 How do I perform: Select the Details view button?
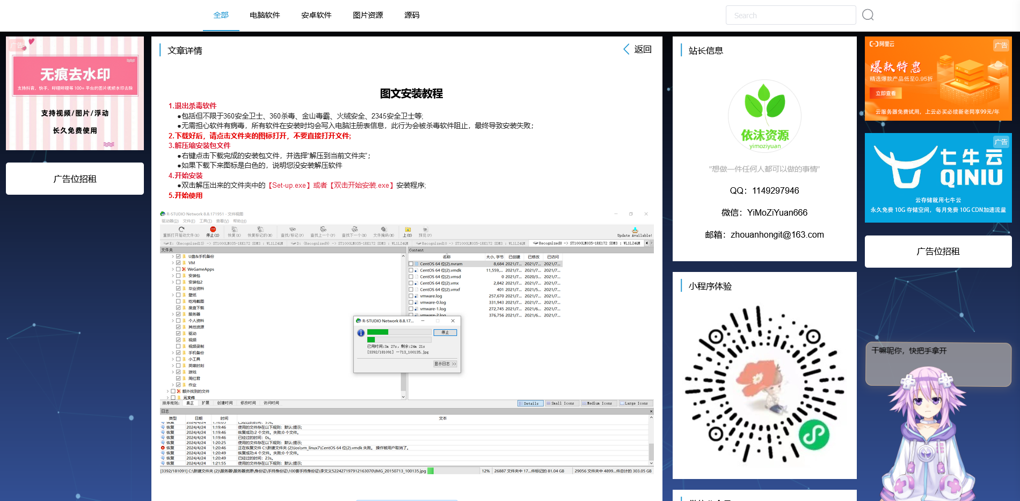(x=530, y=403)
